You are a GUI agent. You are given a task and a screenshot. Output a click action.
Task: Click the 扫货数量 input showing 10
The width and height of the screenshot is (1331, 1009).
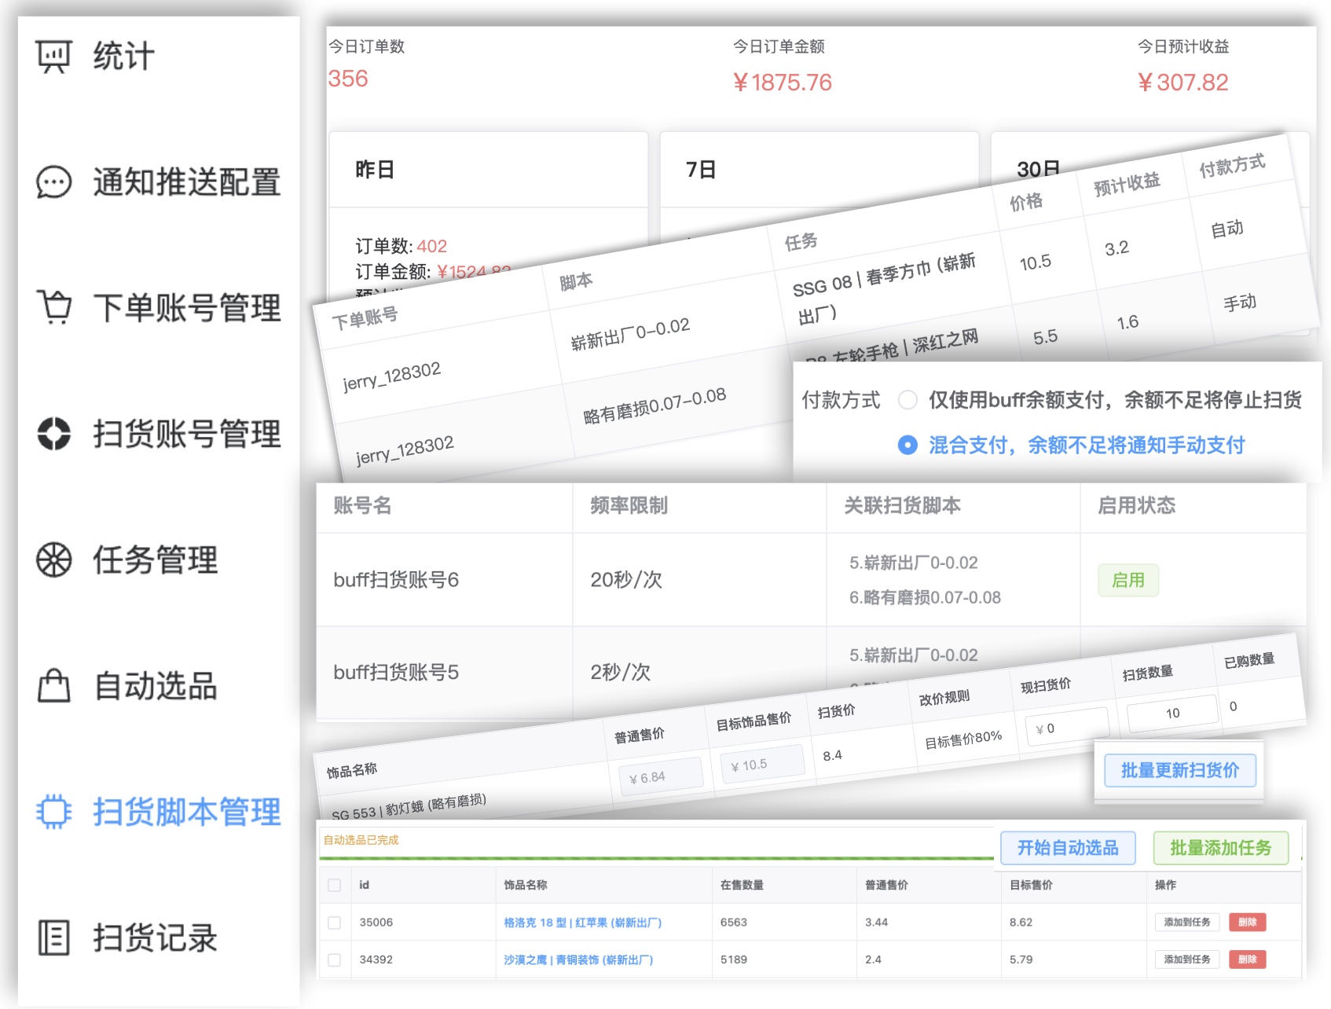[x=1171, y=713]
